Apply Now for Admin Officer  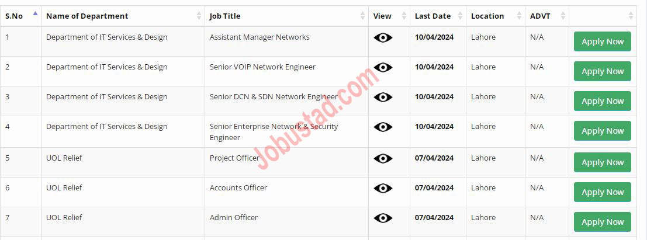click(603, 222)
